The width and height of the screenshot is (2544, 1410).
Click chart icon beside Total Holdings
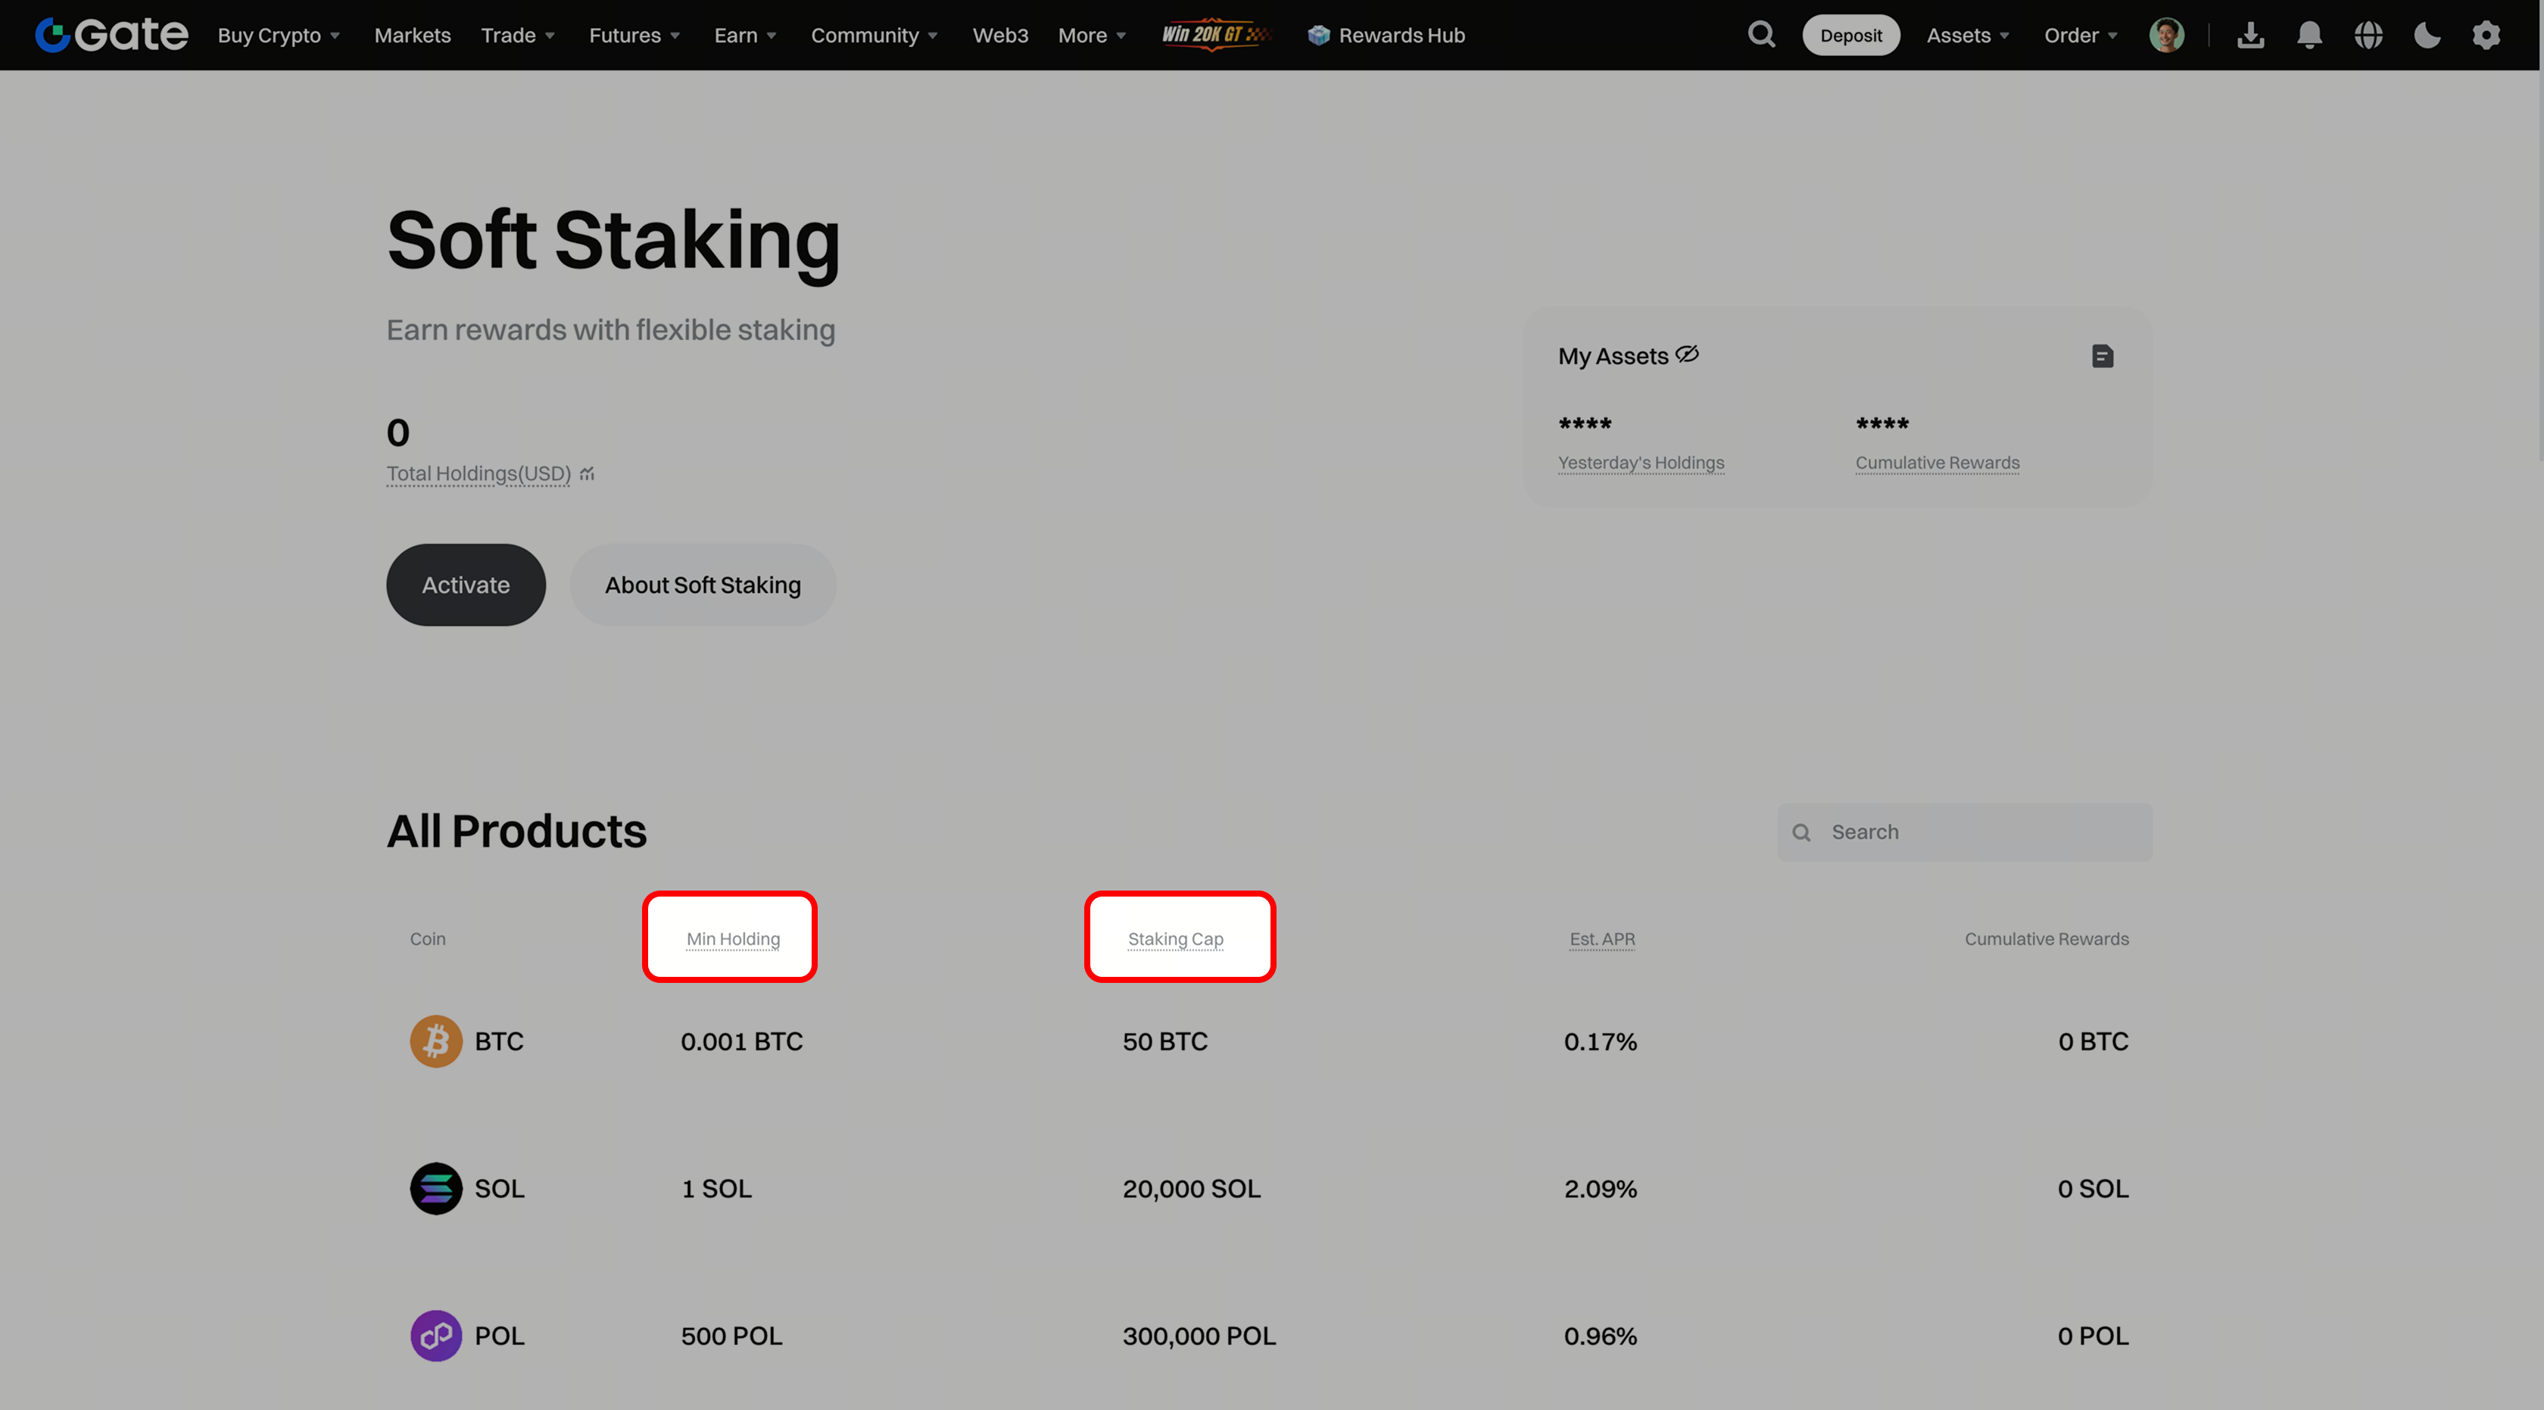pyautogui.click(x=588, y=474)
